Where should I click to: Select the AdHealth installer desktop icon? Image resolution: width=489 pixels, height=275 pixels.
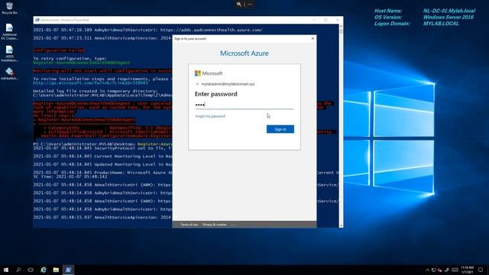coord(9,74)
